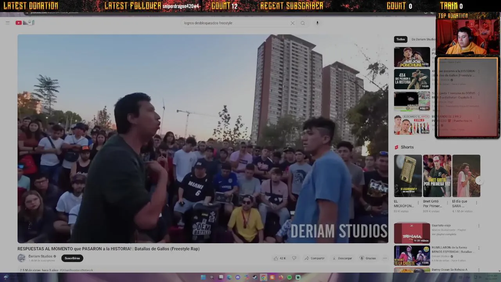501x282 pixels.
Task: Subscribe with the Suscribirse button
Action: point(72,258)
